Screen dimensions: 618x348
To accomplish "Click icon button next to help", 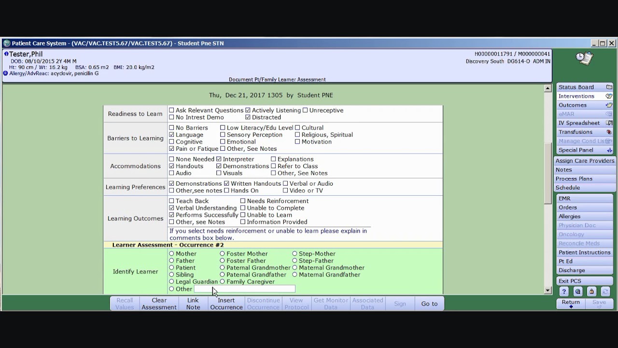I will click(x=578, y=291).
